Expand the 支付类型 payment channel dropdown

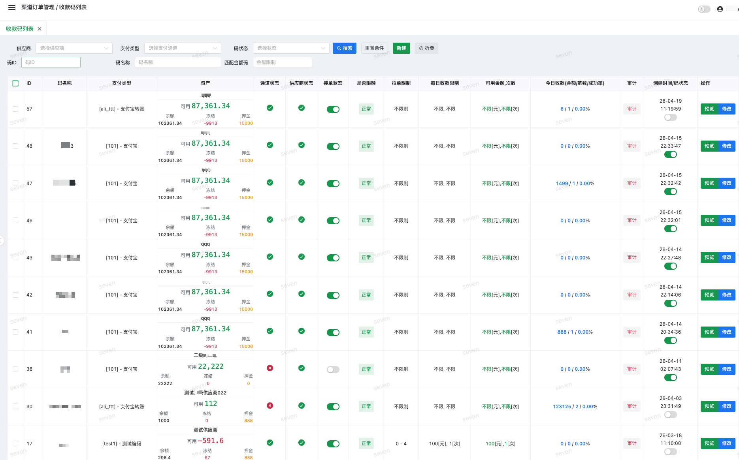pos(183,48)
